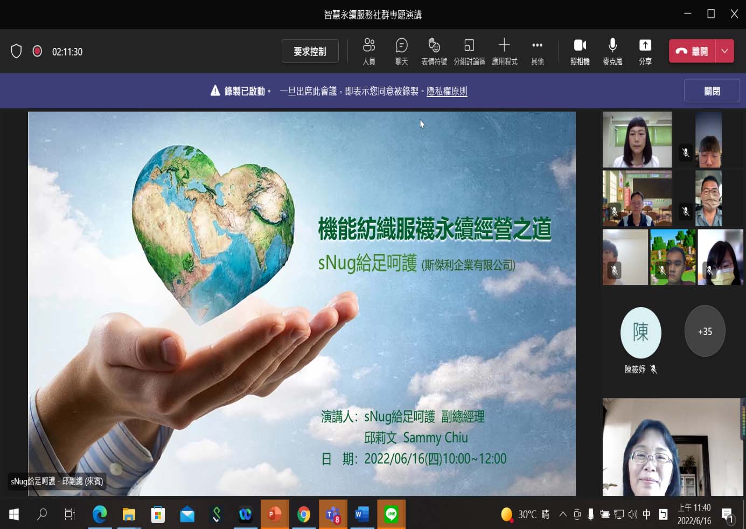Click the shield security icon
The width and height of the screenshot is (746, 529).
tap(16, 51)
